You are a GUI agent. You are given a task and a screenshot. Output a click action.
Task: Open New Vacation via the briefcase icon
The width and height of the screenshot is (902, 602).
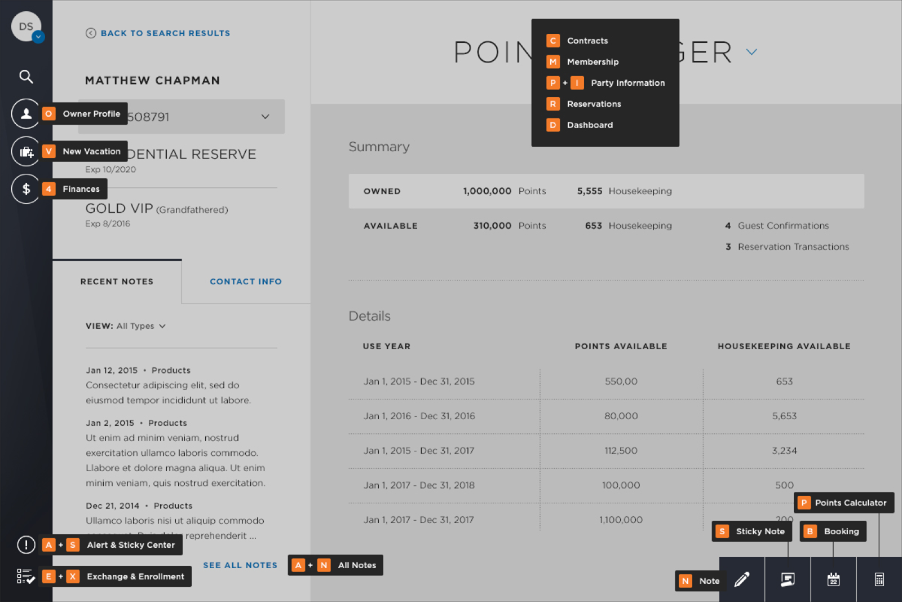(25, 151)
